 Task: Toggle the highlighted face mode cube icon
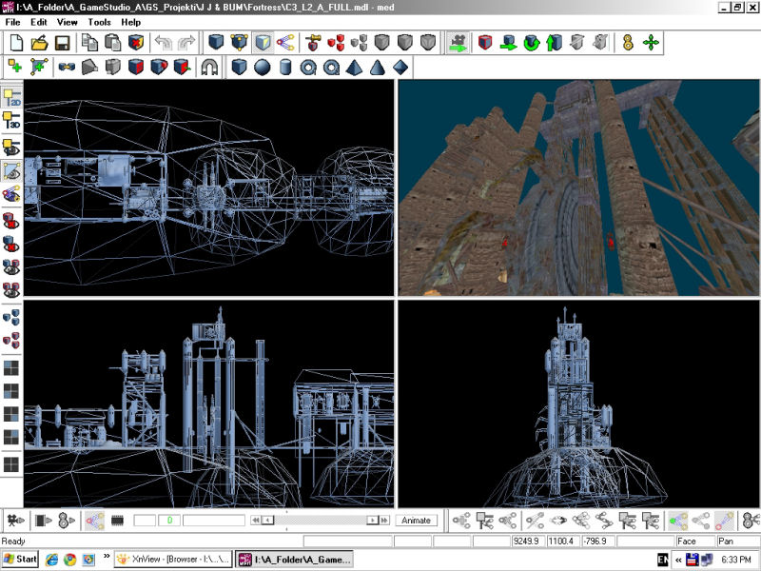(x=263, y=43)
